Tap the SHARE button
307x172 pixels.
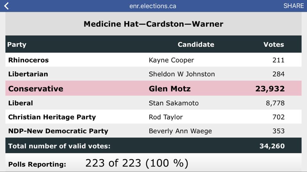click(x=293, y=6)
